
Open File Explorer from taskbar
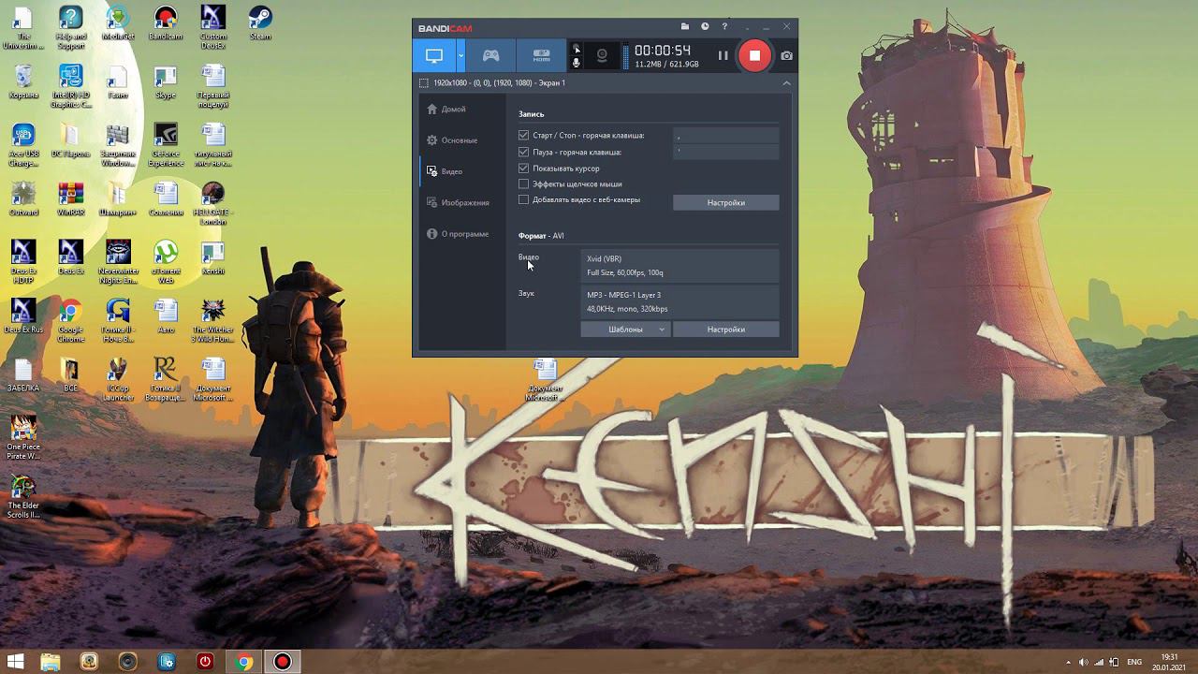pos(50,662)
